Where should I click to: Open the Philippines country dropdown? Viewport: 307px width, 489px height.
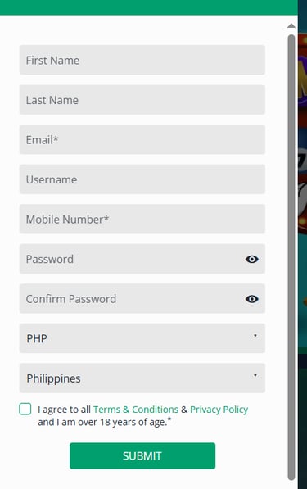click(x=142, y=378)
